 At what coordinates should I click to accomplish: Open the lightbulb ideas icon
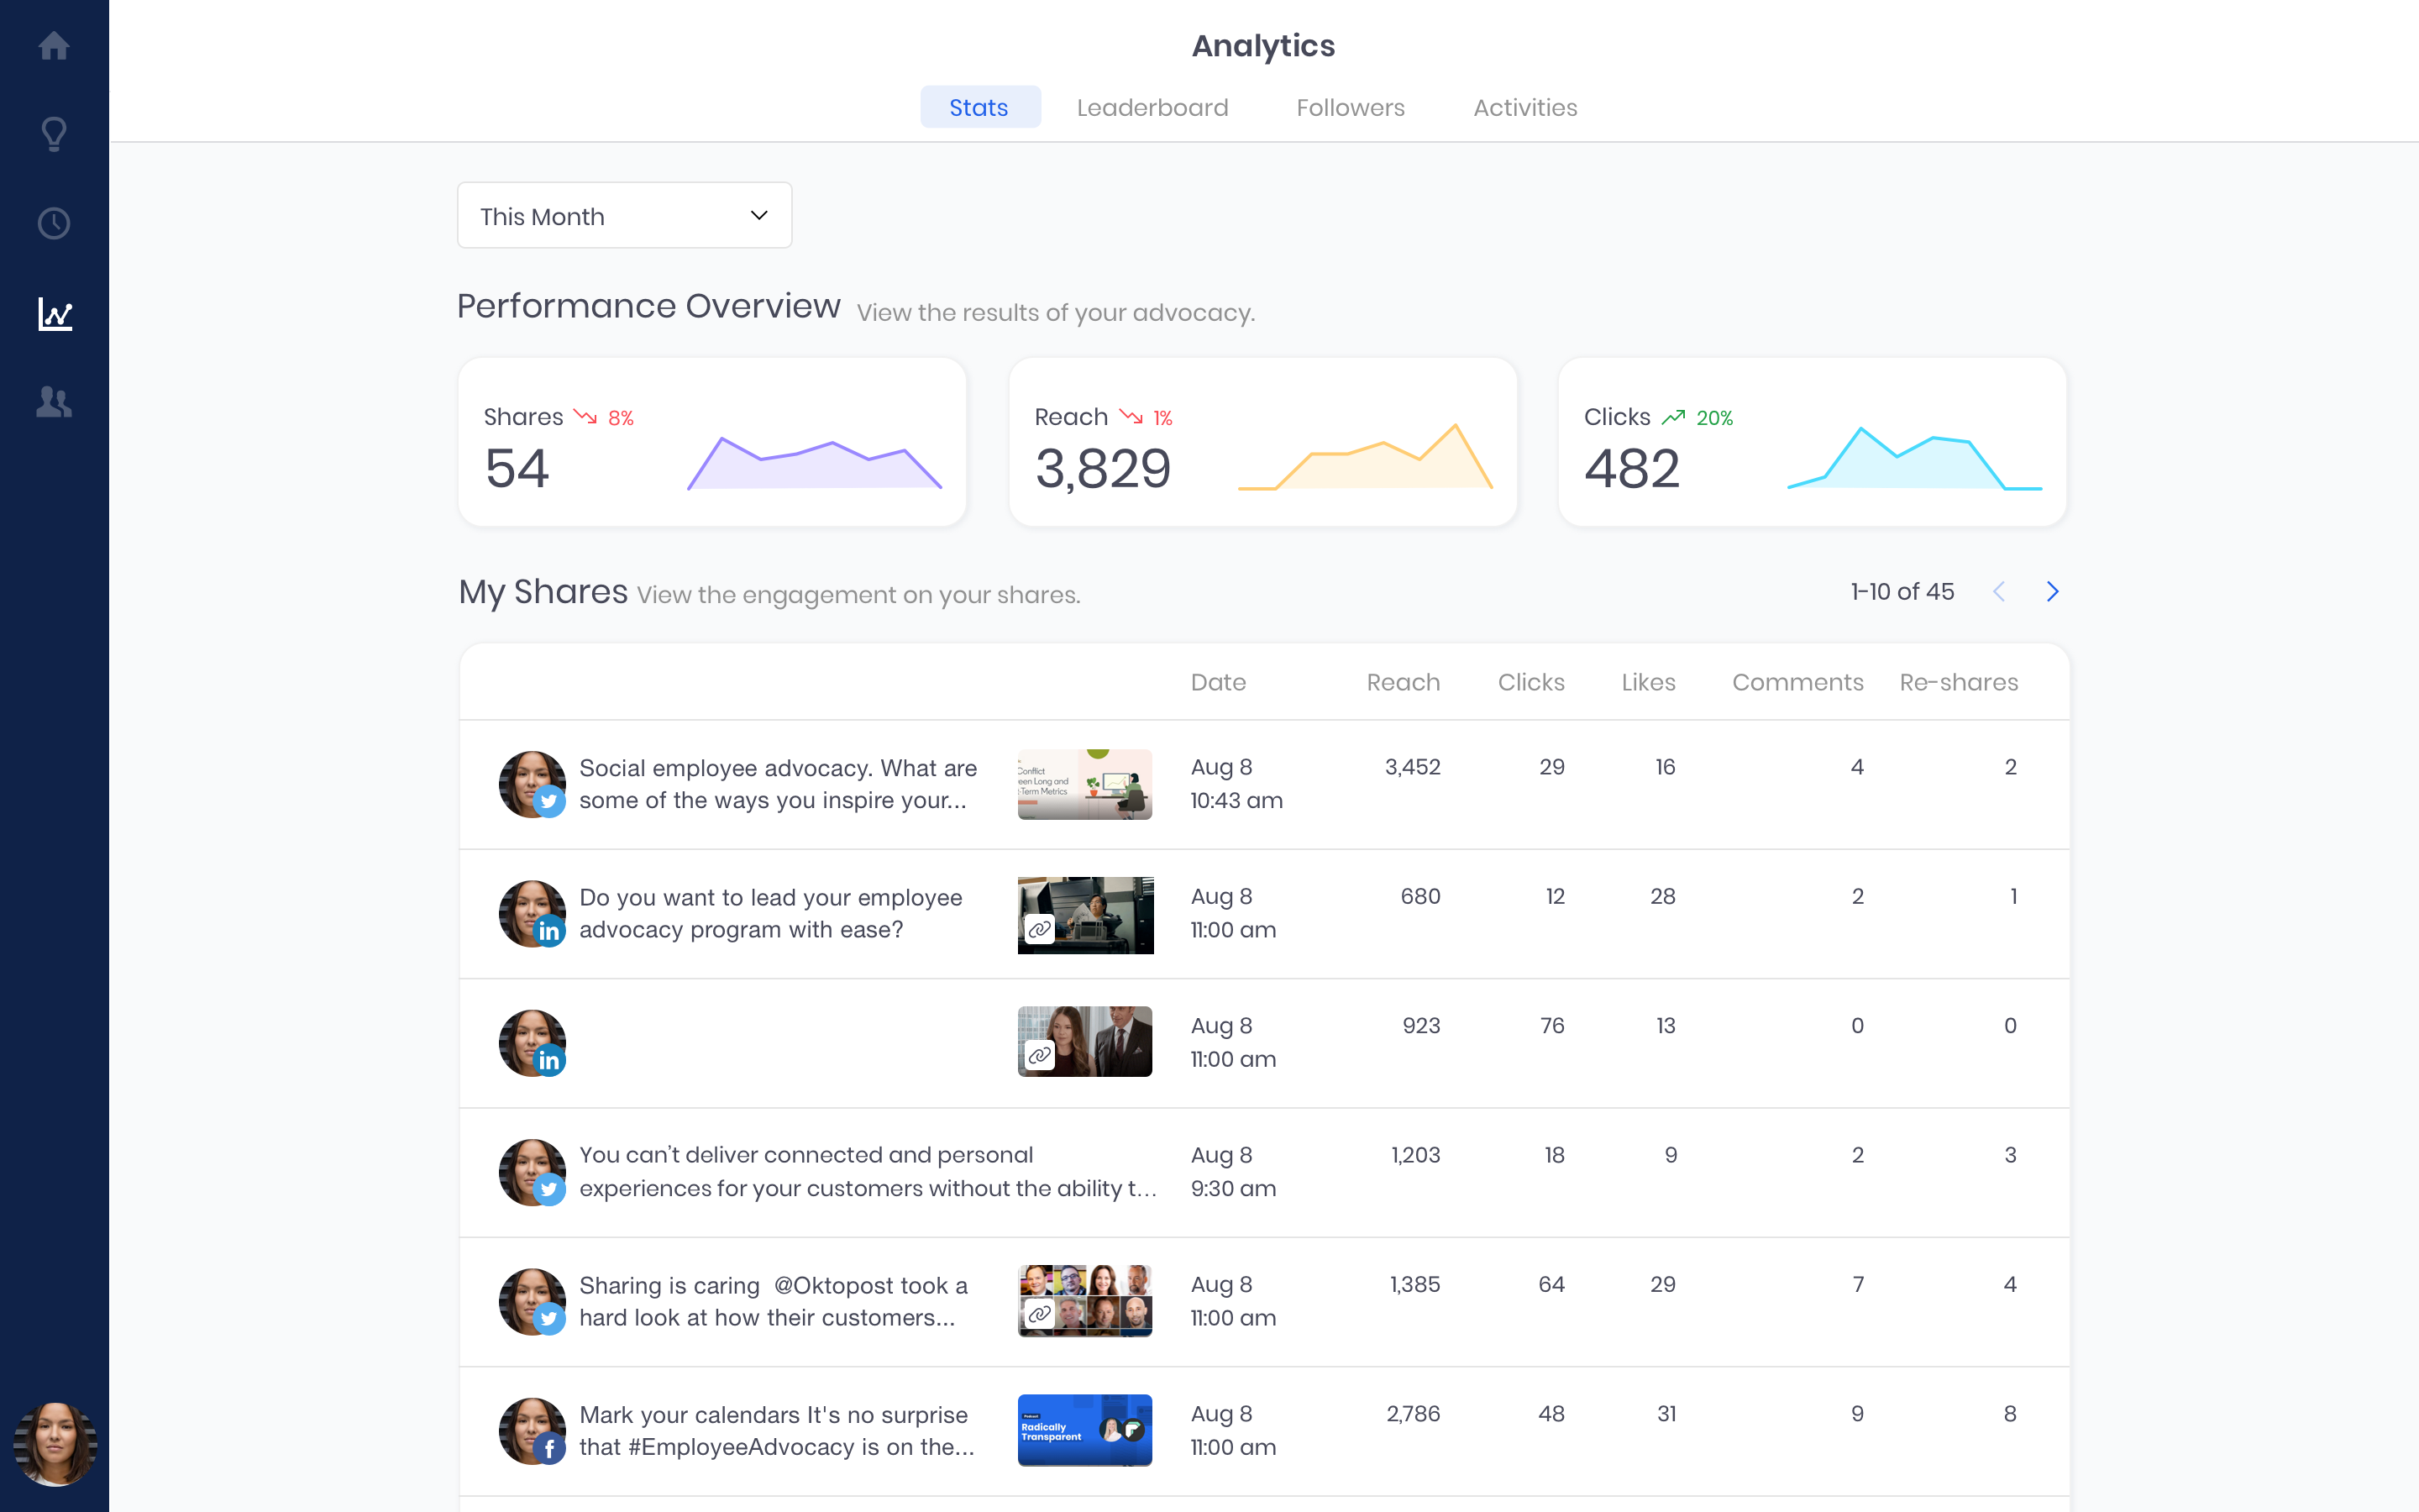tap(54, 134)
